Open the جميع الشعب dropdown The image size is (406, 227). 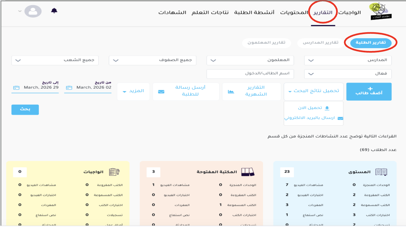pyautogui.click(x=55, y=60)
